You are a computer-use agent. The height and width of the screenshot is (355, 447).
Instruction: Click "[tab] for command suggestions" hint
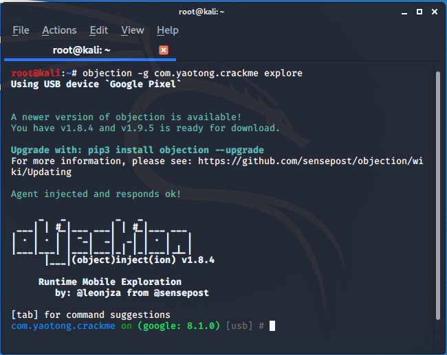click(91, 315)
